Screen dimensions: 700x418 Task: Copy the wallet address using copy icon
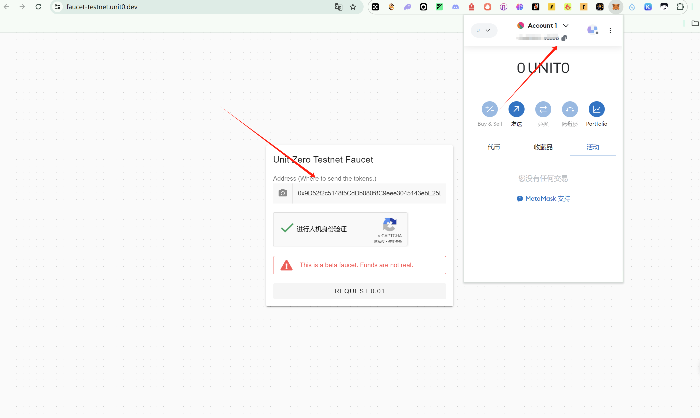pos(564,38)
